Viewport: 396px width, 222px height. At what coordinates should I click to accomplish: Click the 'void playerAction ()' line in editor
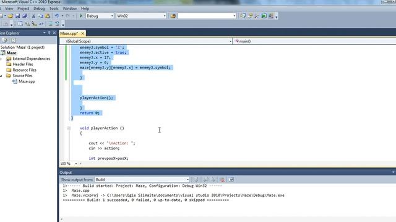coord(101,128)
